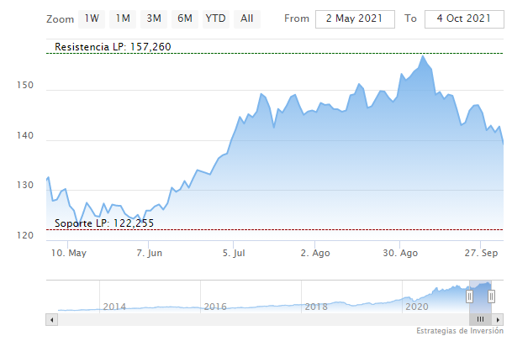This screenshot has width=512, height=341.
Task: Jump to 2014 in the navigator
Action: click(113, 307)
